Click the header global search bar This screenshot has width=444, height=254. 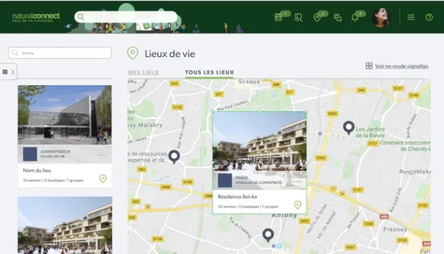(x=126, y=17)
